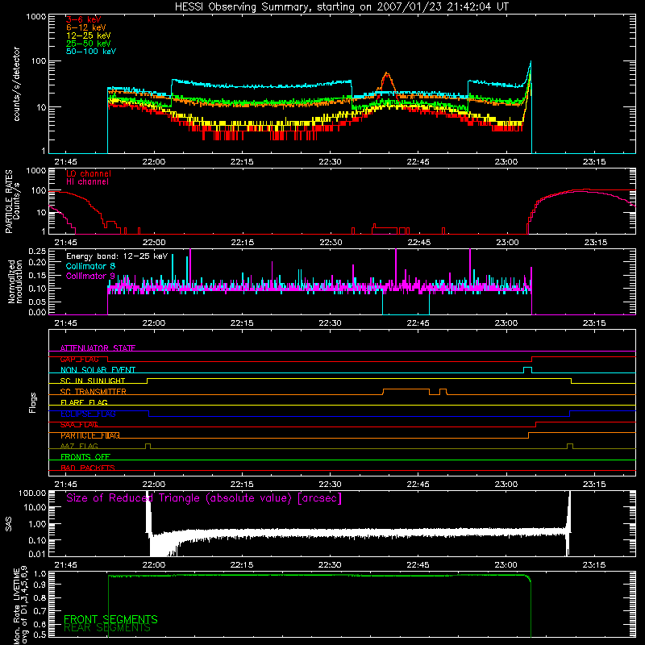645x645 pixels.
Task: Click the cyan spike at end of counts plot
Action: [x=531, y=66]
